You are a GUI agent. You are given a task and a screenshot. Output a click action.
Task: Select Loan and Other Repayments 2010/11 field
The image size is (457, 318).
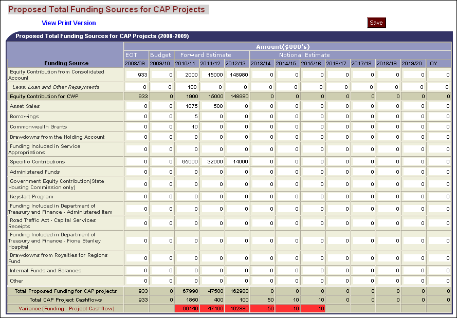(x=187, y=88)
